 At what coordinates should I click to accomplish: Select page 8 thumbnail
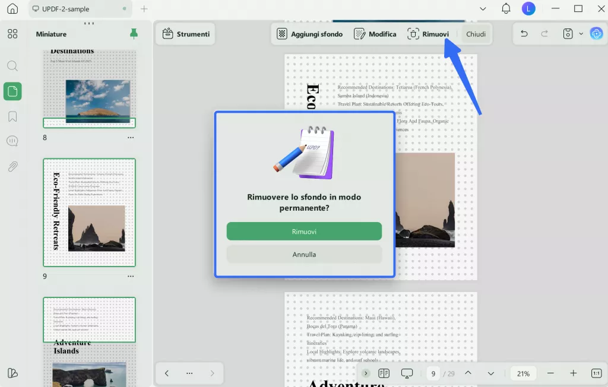click(x=89, y=89)
